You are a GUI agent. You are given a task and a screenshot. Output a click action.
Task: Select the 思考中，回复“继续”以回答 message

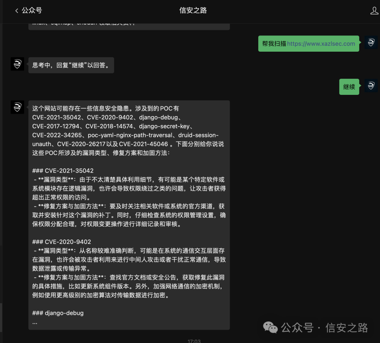pos(71,65)
